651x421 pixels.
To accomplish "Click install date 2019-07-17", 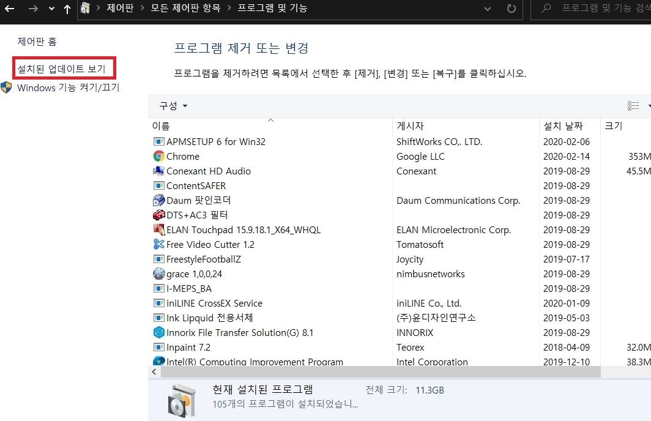I will 567,259.
